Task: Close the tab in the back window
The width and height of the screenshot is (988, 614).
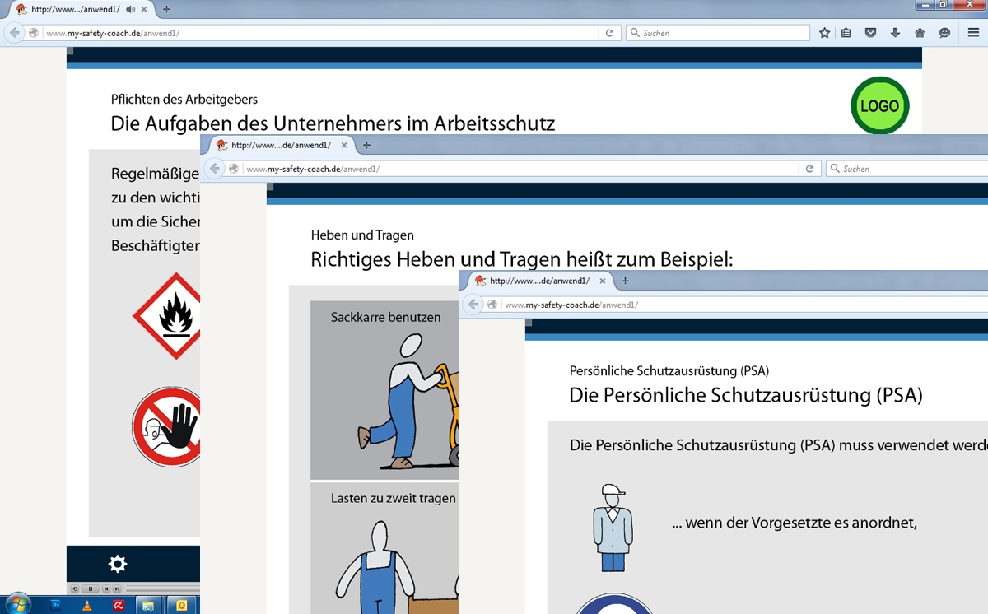Action: click(145, 9)
